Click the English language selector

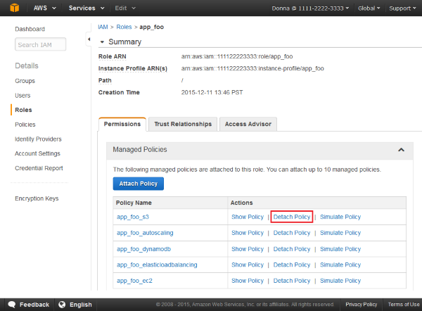pos(76,305)
